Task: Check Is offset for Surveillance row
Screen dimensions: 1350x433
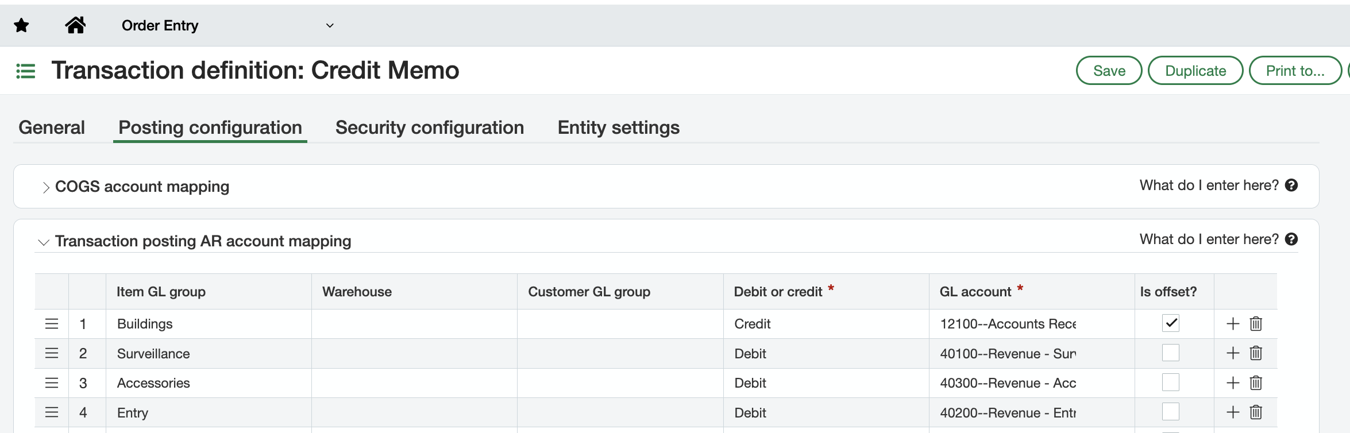Action: pyautogui.click(x=1171, y=353)
